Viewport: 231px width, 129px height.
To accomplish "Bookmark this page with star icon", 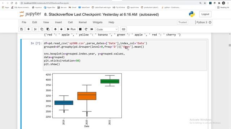I will (205, 3).
